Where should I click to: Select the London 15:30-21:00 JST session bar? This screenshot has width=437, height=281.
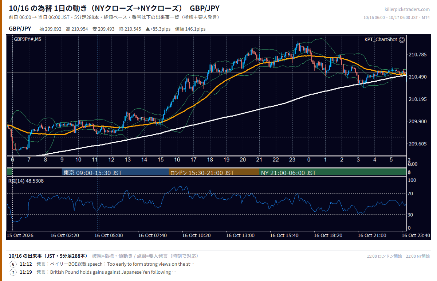tap(214, 172)
